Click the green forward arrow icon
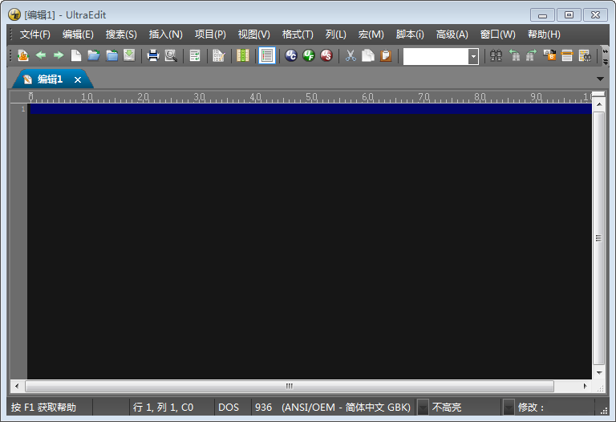Screen dimensions: 616x422 tap(59, 55)
